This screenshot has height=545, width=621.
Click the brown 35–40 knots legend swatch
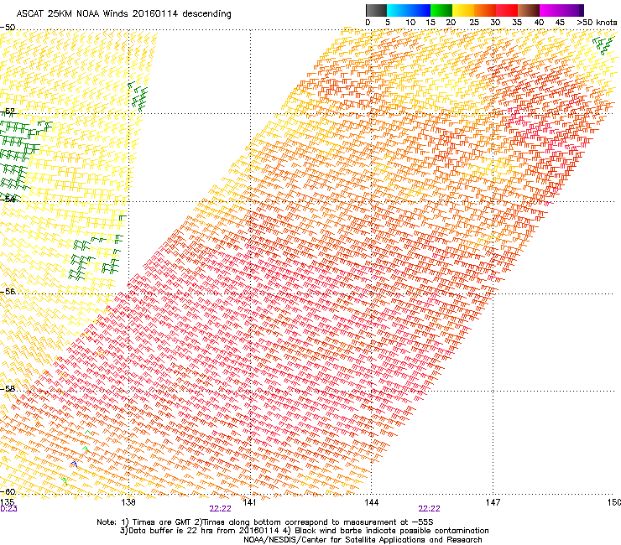[529, 10]
